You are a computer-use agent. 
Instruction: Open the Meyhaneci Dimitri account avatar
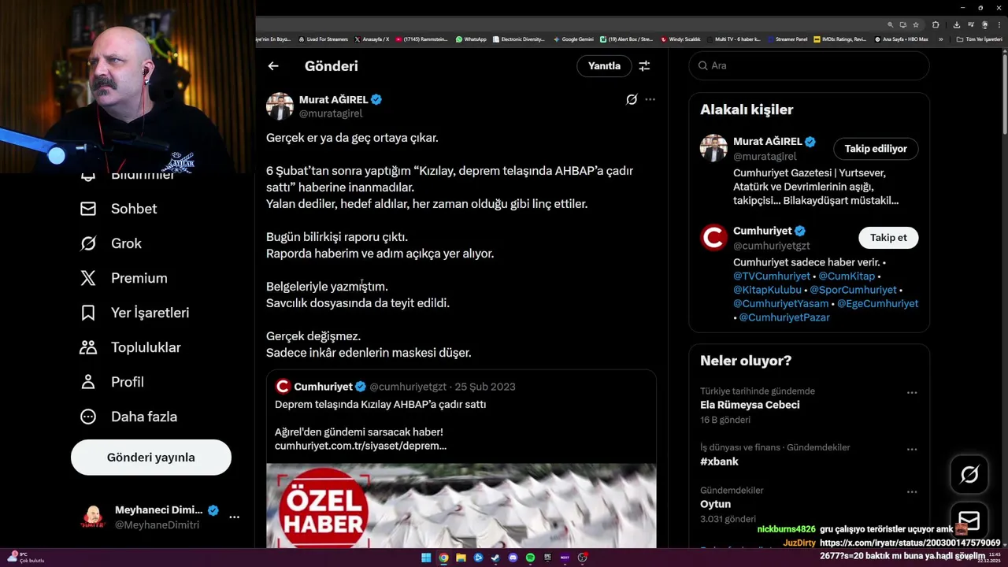coord(94,517)
